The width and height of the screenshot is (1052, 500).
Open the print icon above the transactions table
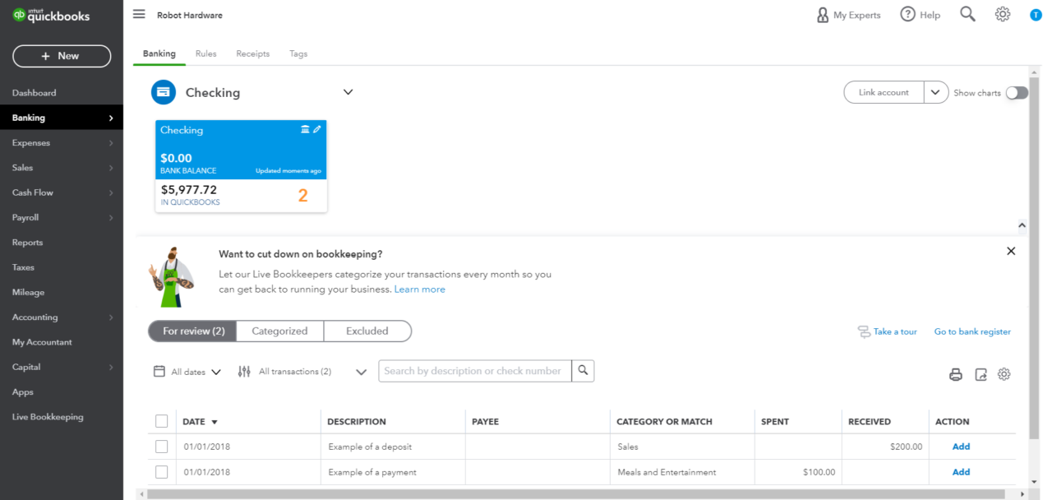pos(956,374)
